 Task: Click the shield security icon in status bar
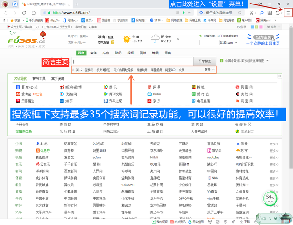pyautogui.click(x=210, y=222)
